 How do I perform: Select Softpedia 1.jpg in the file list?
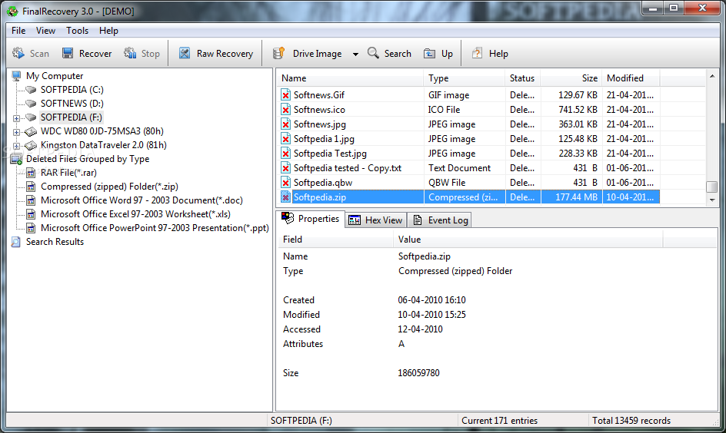[x=324, y=139]
